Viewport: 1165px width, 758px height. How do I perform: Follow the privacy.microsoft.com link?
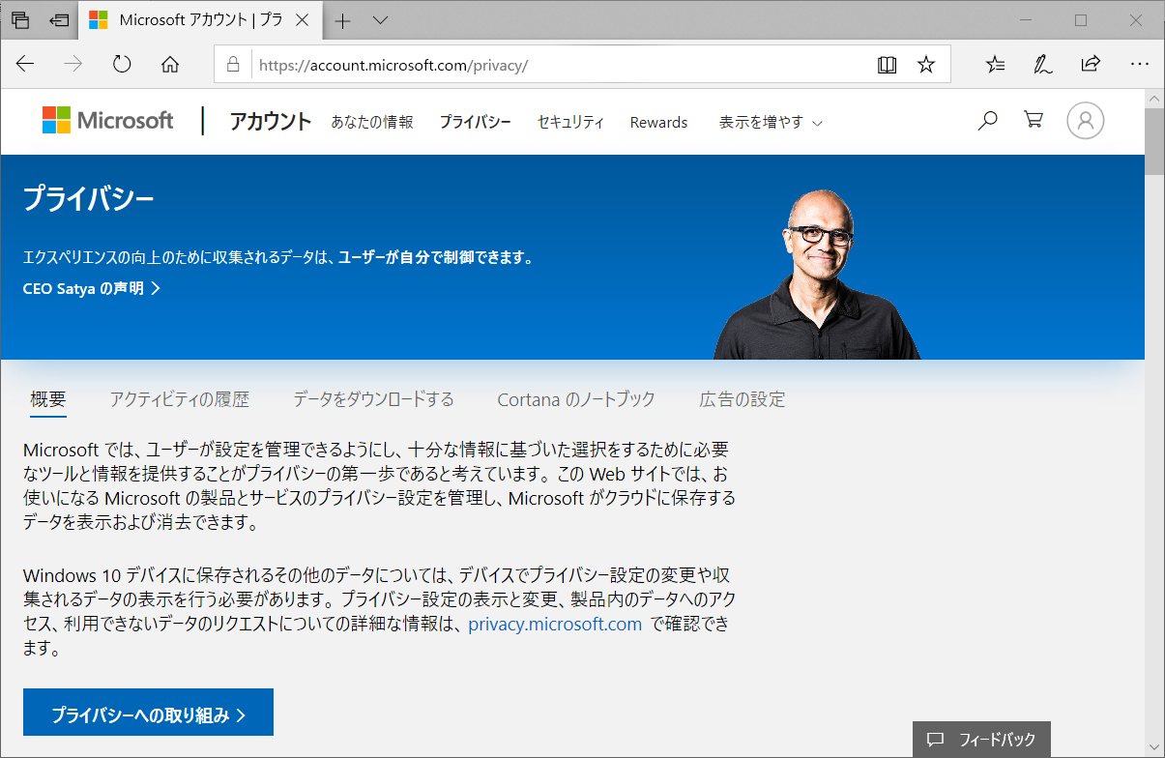(x=555, y=625)
